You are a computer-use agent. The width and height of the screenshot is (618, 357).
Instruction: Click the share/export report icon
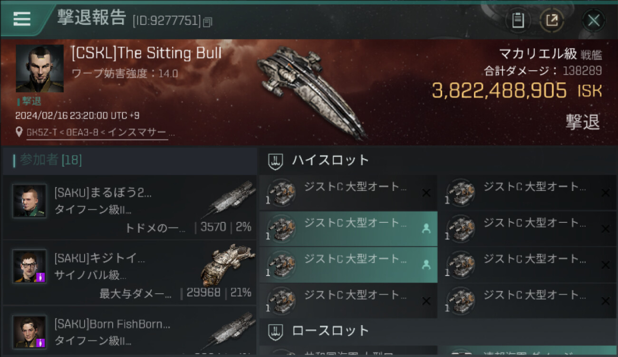click(552, 20)
